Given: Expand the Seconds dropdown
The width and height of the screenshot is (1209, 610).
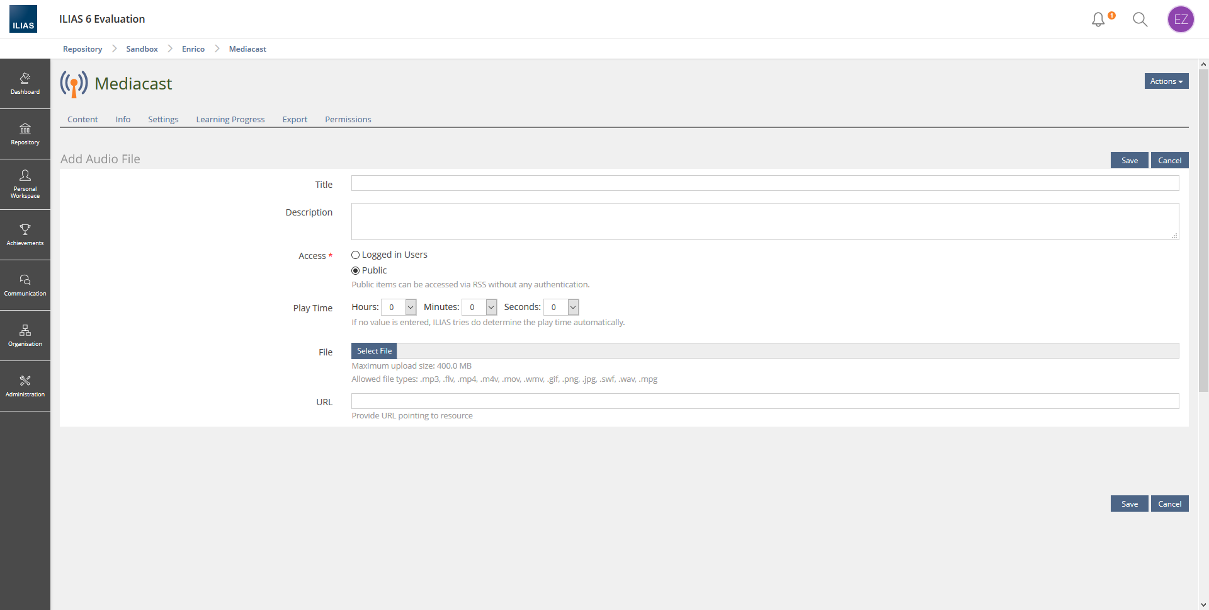Looking at the screenshot, I should (561, 308).
